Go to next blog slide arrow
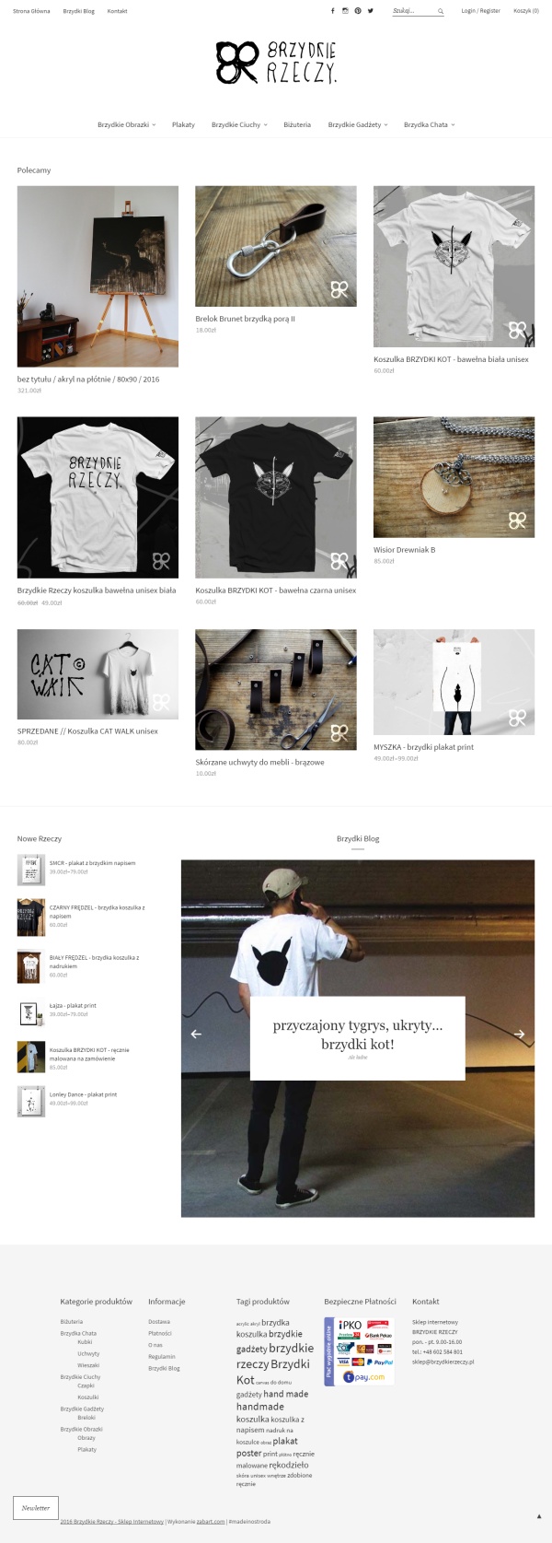The image size is (552, 1543). click(x=519, y=1034)
